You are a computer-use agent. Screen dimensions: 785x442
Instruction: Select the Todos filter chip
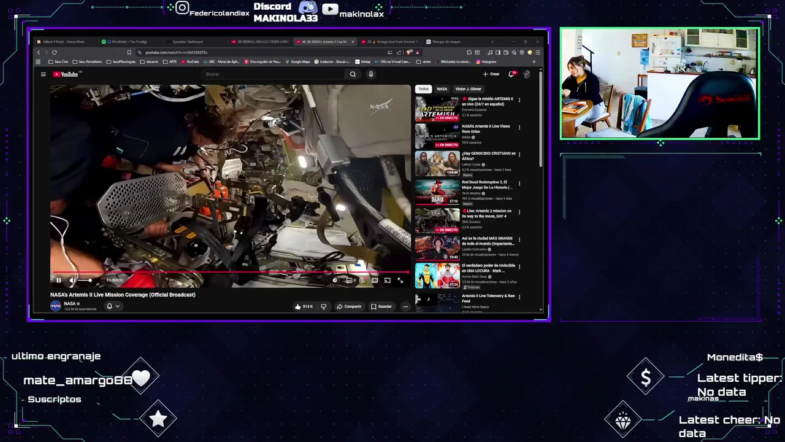(424, 89)
